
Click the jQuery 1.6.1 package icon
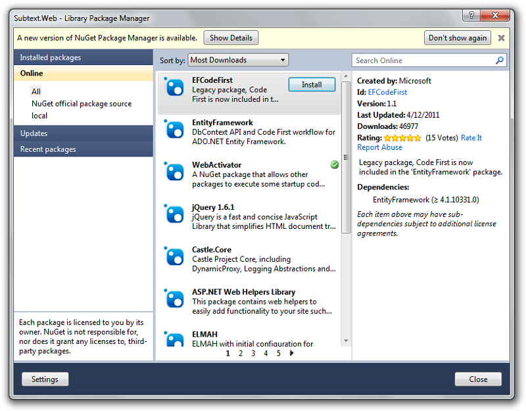coord(174,214)
